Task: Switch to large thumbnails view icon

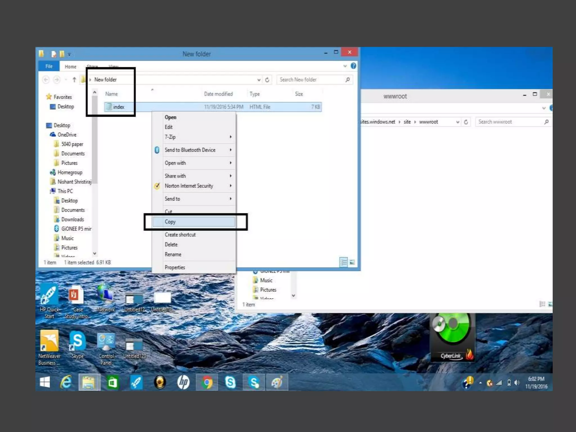Action: point(352,263)
